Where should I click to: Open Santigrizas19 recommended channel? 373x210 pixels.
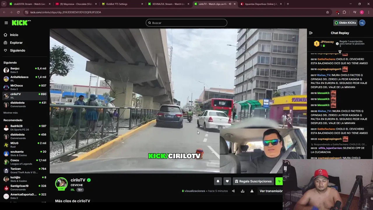coord(25,188)
